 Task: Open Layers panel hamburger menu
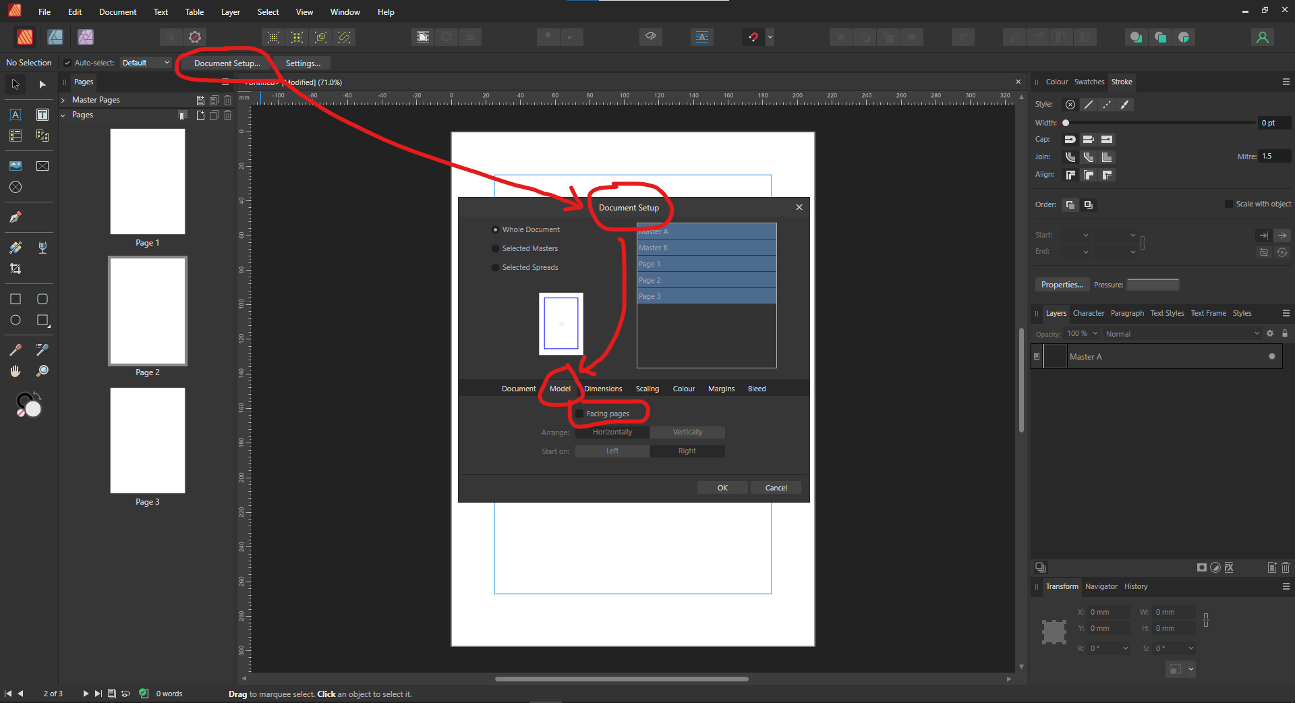point(1286,313)
